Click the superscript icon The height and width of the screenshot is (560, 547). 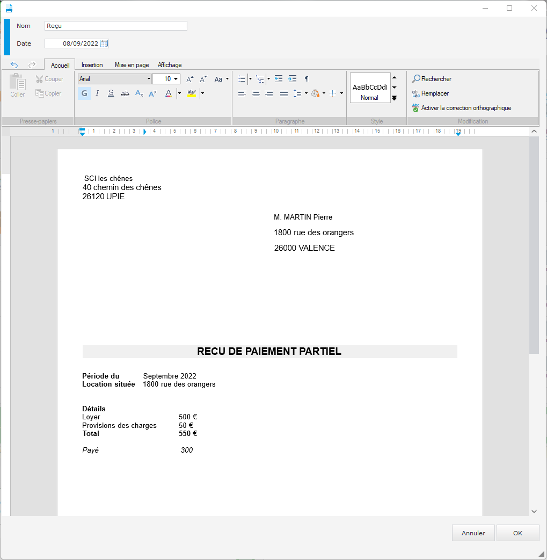(x=152, y=93)
